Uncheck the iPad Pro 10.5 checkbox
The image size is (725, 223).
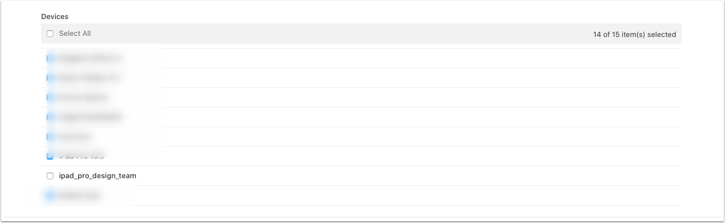(x=50, y=156)
